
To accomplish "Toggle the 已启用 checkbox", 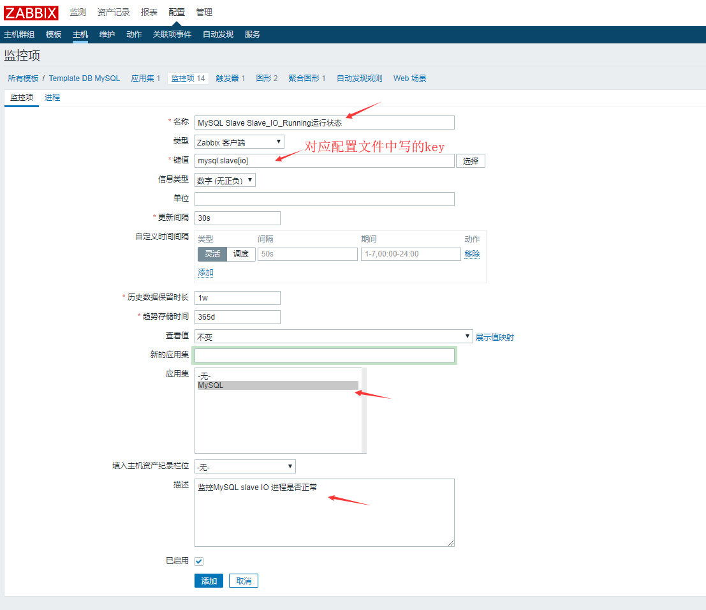I will tap(199, 561).
